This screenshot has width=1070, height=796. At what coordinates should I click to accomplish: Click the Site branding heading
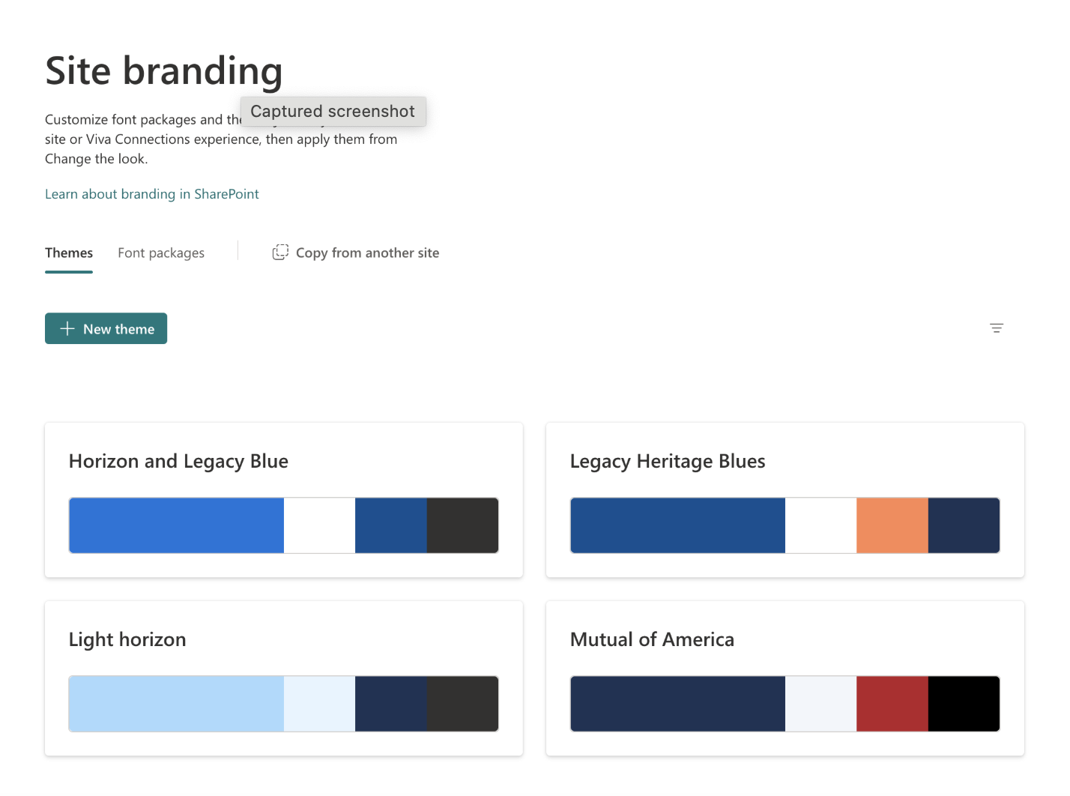164,71
